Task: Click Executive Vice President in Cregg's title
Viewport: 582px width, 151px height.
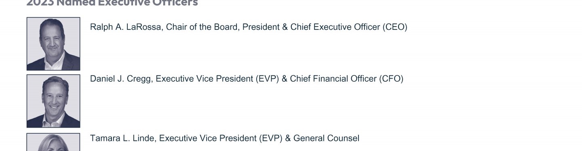Action: pos(204,79)
